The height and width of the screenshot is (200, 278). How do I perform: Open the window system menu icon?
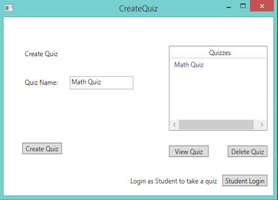[x=9, y=8]
